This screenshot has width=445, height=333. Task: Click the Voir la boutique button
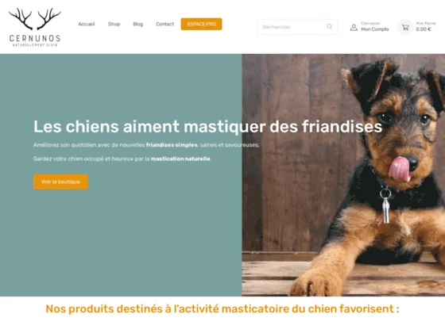click(60, 182)
